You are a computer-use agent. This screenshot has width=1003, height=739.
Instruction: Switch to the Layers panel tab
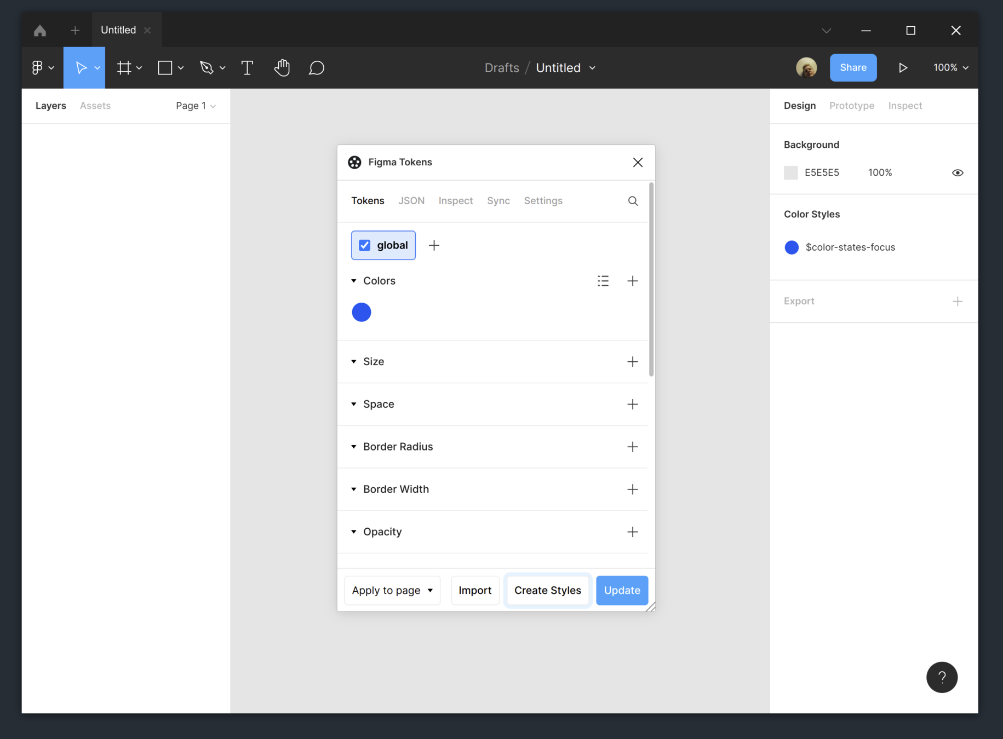pyautogui.click(x=51, y=106)
